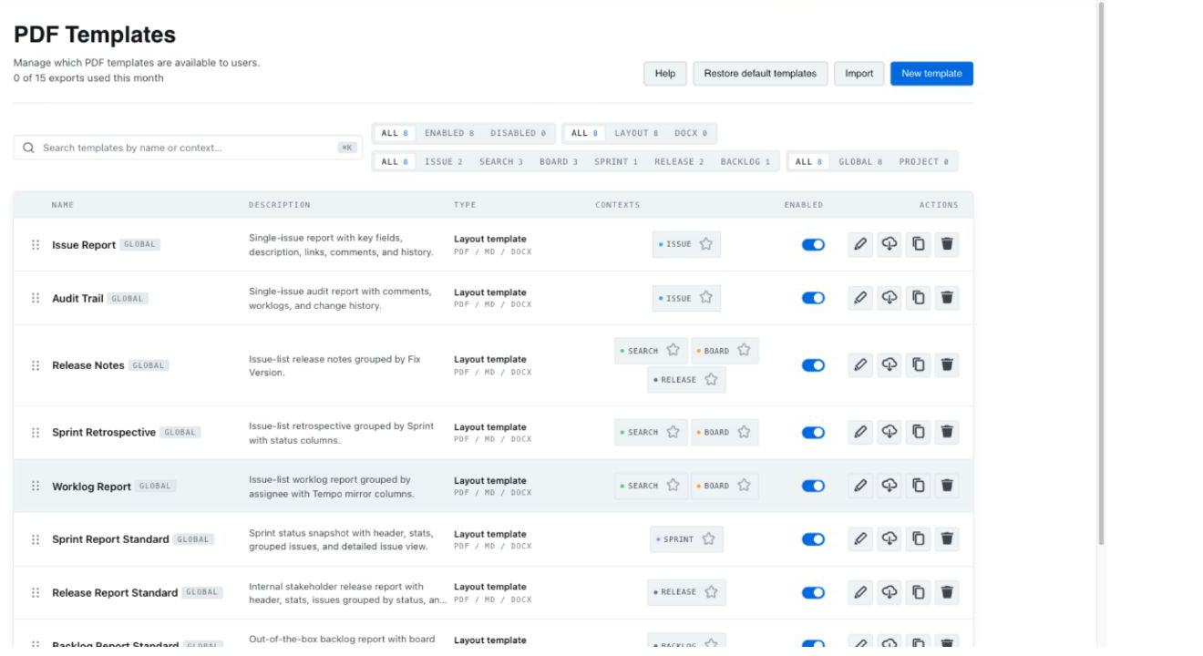
Task: Show only Layout 8 templates
Action: tap(636, 133)
